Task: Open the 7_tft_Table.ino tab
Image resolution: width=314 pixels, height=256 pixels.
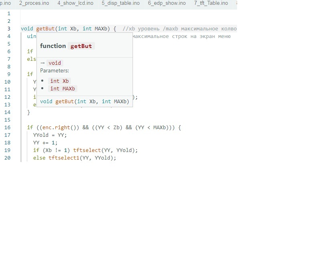Action: pyautogui.click(x=211, y=3)
